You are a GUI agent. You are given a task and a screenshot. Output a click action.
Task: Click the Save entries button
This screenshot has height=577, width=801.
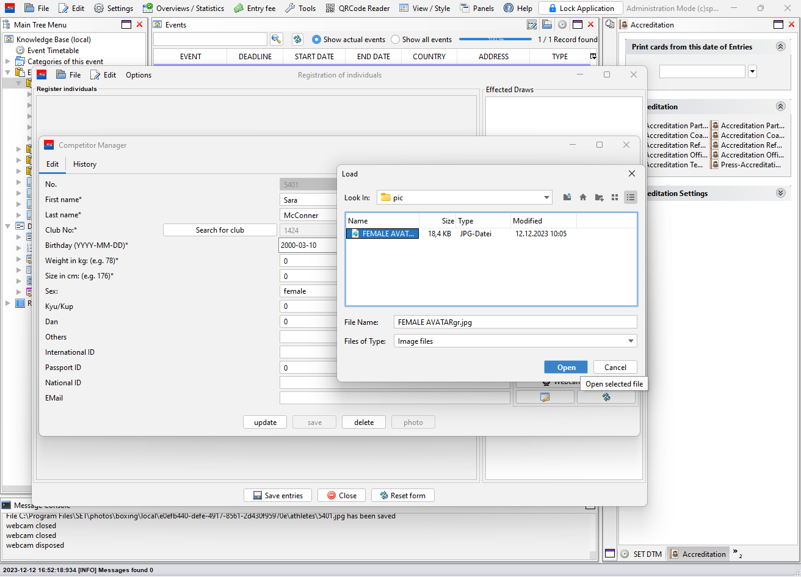(278, 495)
